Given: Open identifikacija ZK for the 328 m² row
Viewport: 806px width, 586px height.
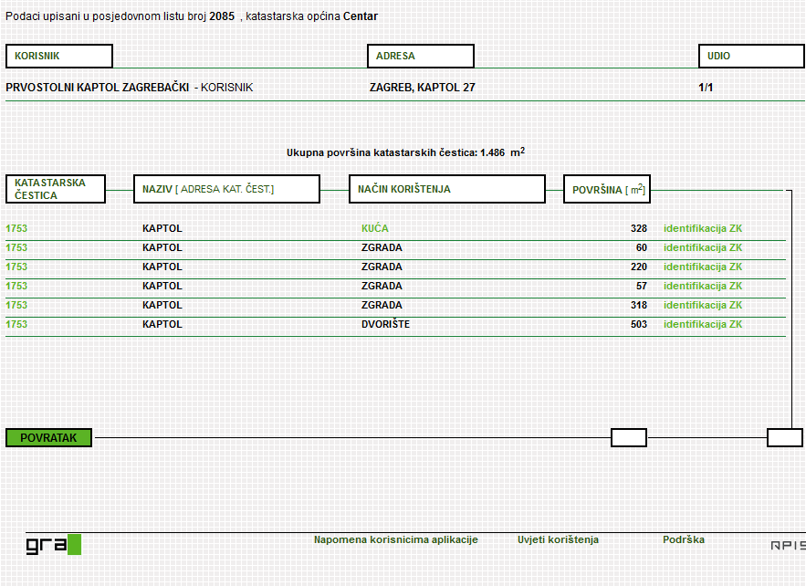Looking at the screenshot, I should tap(702, 228).
